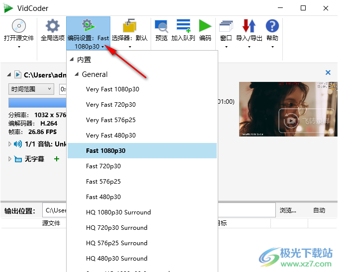Close the VidCoder window

[x=326, y=8]
